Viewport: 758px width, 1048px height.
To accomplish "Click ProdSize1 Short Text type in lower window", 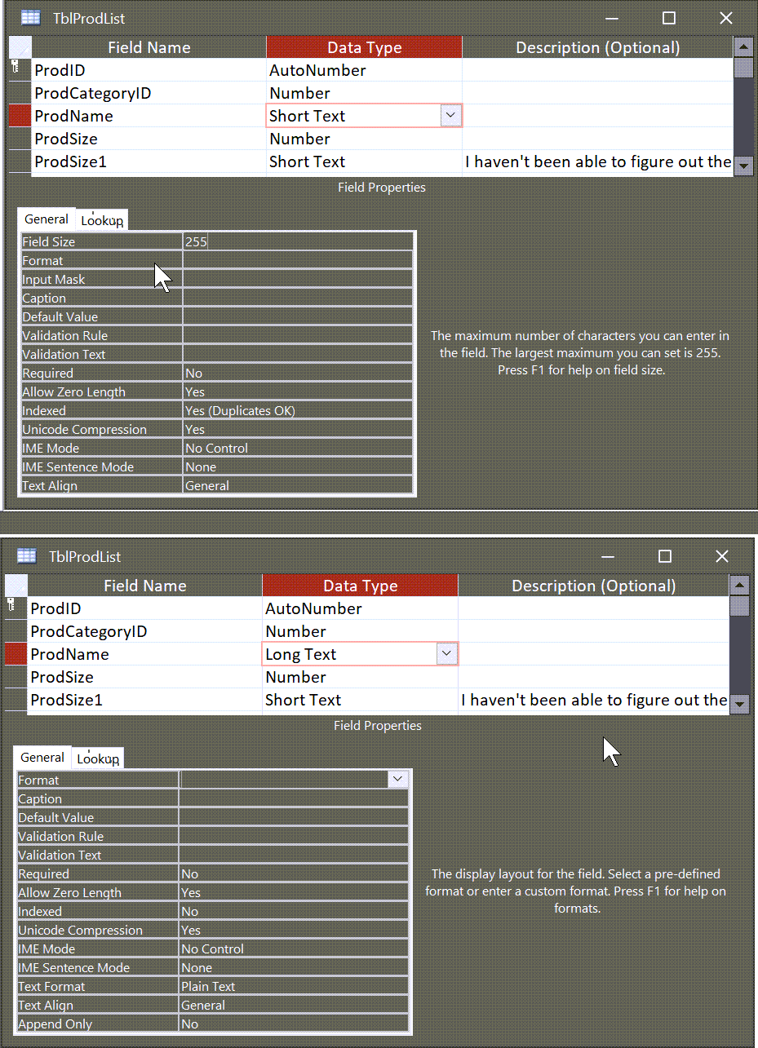I will pyautogui.click(x=360, y=699).
